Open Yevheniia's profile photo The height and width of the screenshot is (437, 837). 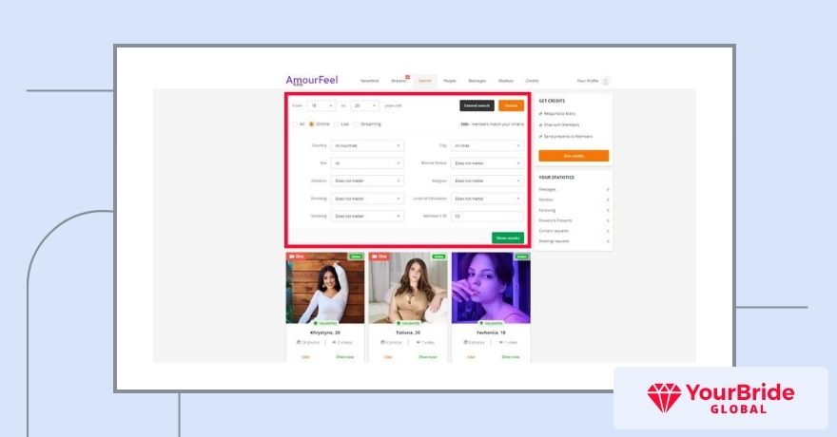pyautogui.click(x=491, y=288)
